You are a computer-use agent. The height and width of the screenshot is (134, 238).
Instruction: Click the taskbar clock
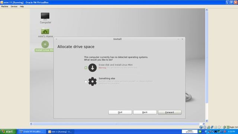pos(231,131)
